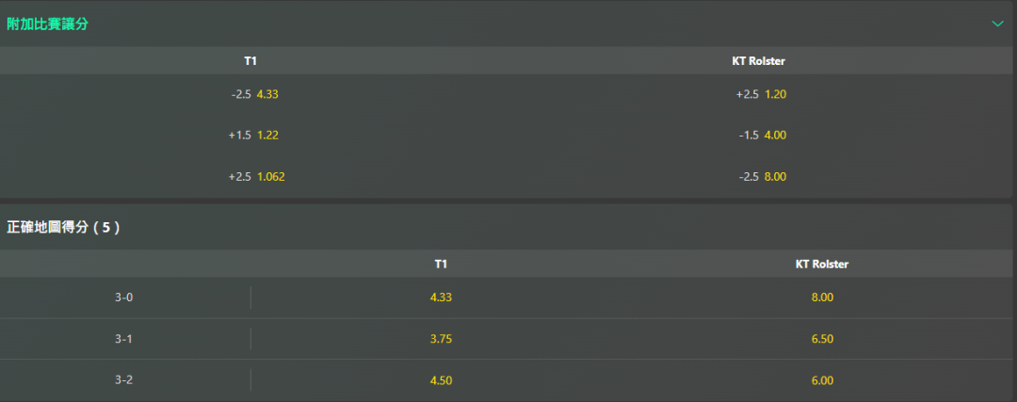
Task: Click T1 column header in handicap table
Action: pos(250,61)
